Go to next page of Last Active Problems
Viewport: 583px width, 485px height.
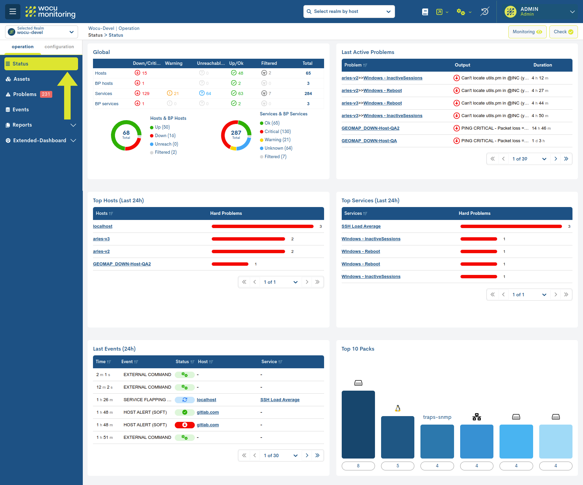(x=556, y=159)
